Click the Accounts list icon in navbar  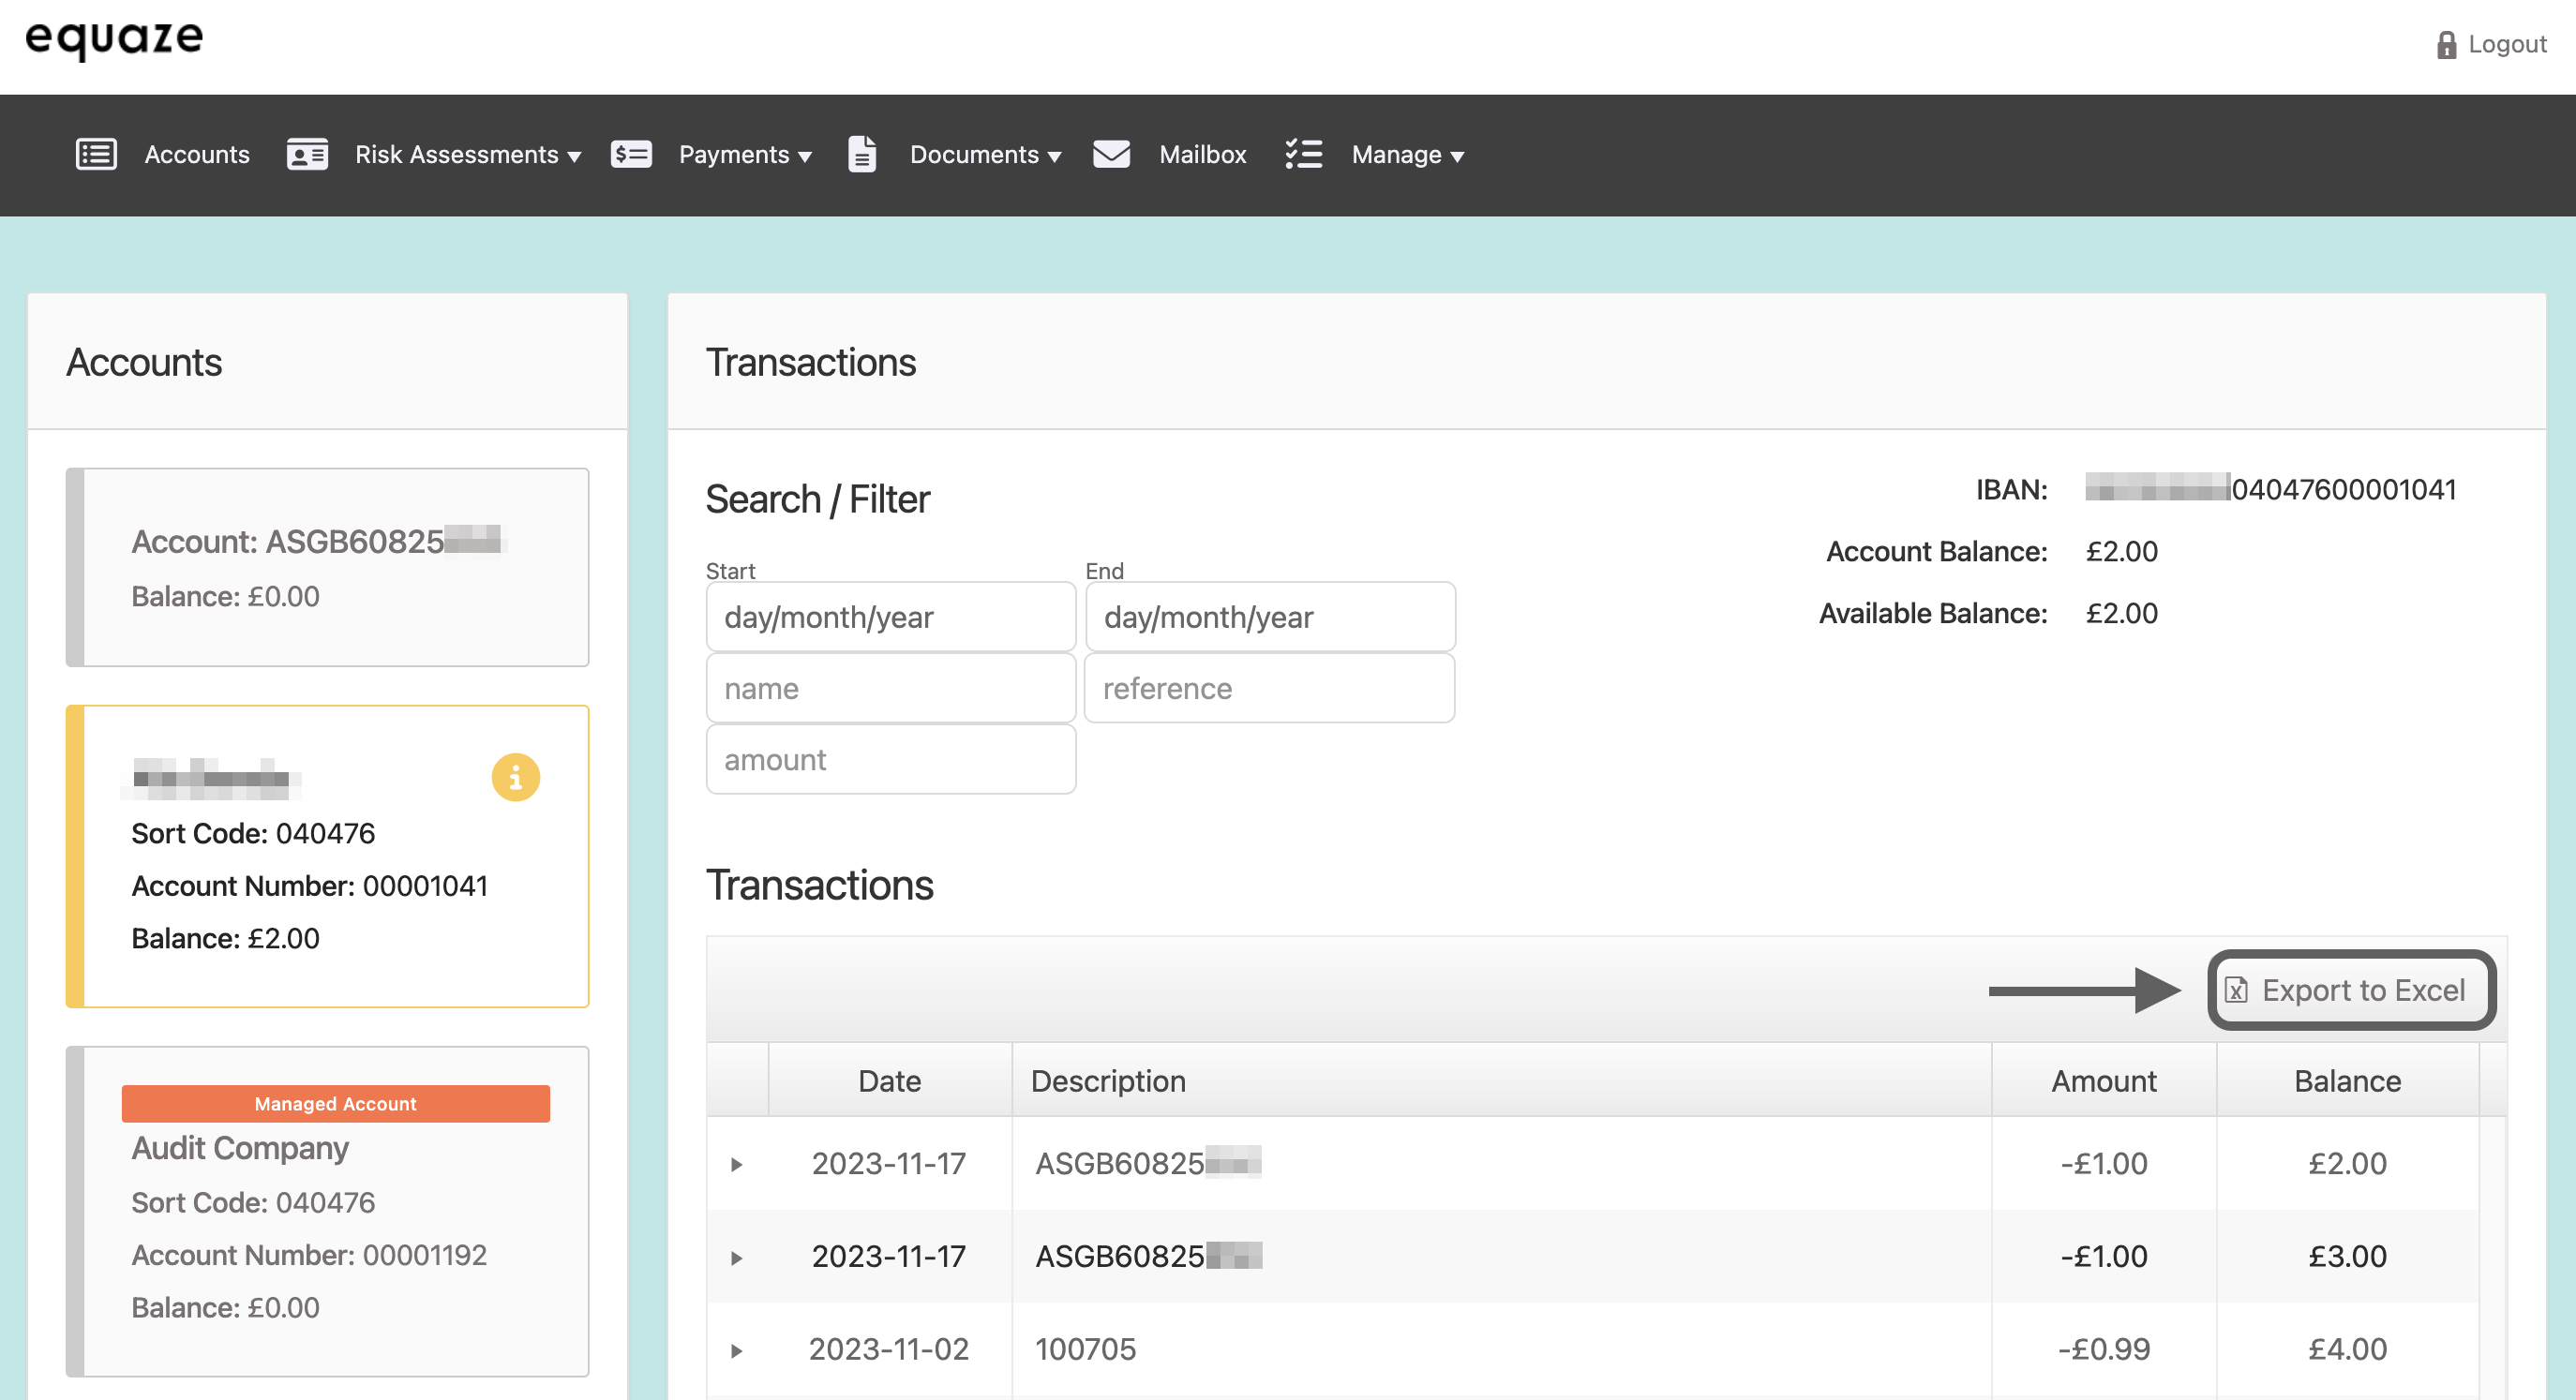[x=96, y=154]
